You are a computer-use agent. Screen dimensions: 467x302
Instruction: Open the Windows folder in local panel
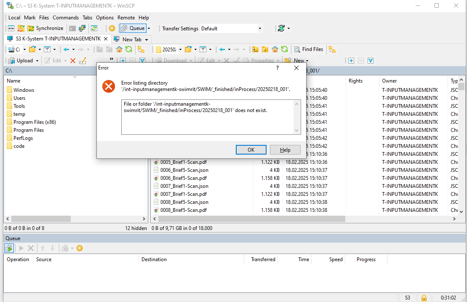pos(24,90)
